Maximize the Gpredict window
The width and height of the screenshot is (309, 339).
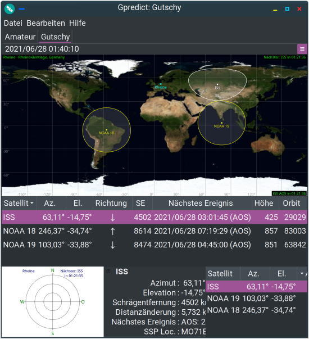[x=287, y=9]
